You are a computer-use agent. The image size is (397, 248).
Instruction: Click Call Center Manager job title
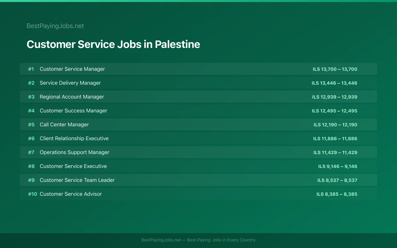(x=64, y=125)
